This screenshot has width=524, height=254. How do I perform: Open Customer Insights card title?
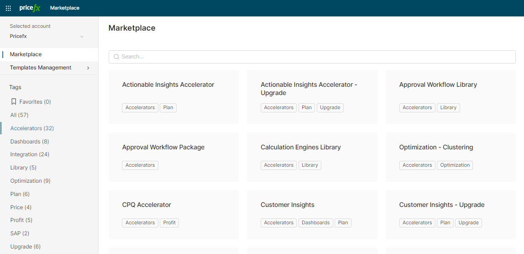[288, 205]
